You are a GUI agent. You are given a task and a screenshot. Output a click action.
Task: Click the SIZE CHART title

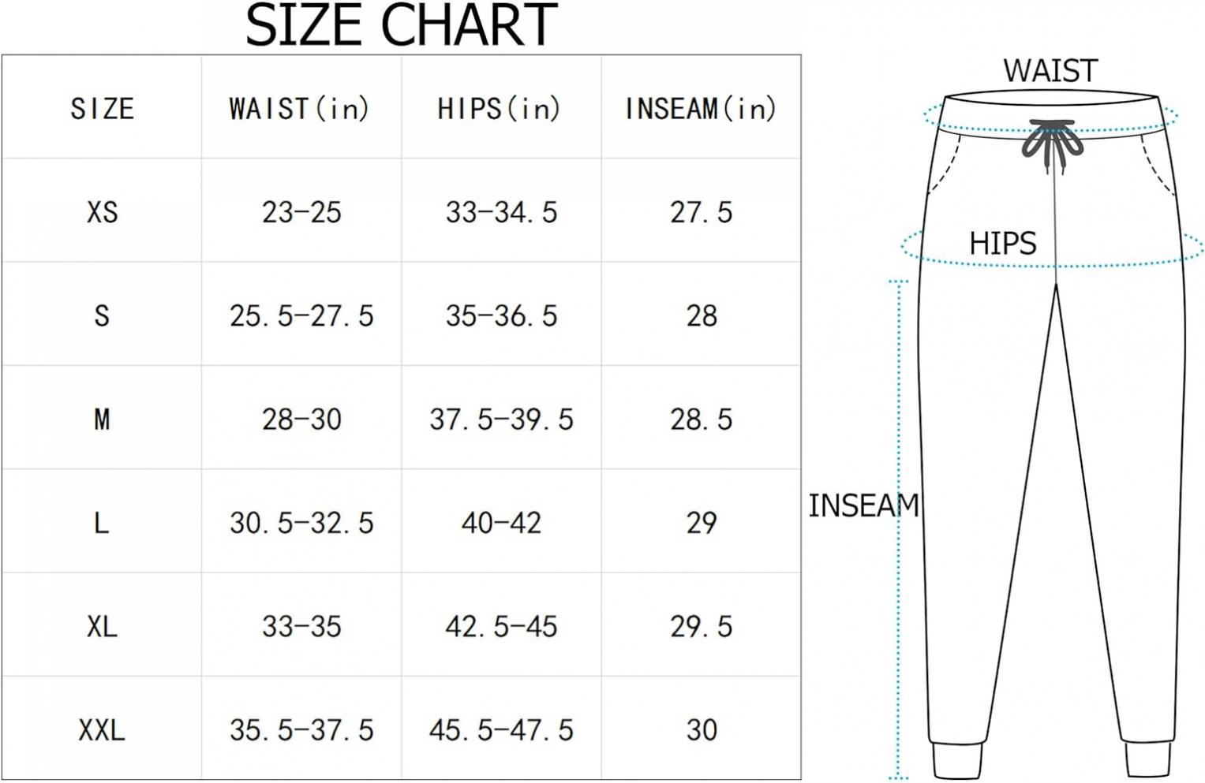401,26
